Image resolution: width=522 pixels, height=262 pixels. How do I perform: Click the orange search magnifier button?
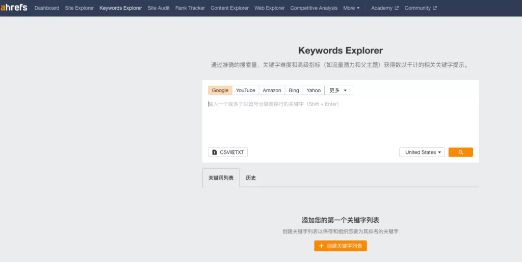click(x=460, y=152)
